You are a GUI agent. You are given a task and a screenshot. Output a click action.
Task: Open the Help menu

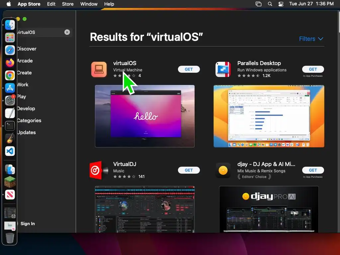tap(109, 4)
